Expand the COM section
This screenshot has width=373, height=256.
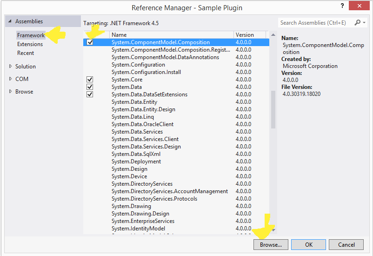point(10,79)
